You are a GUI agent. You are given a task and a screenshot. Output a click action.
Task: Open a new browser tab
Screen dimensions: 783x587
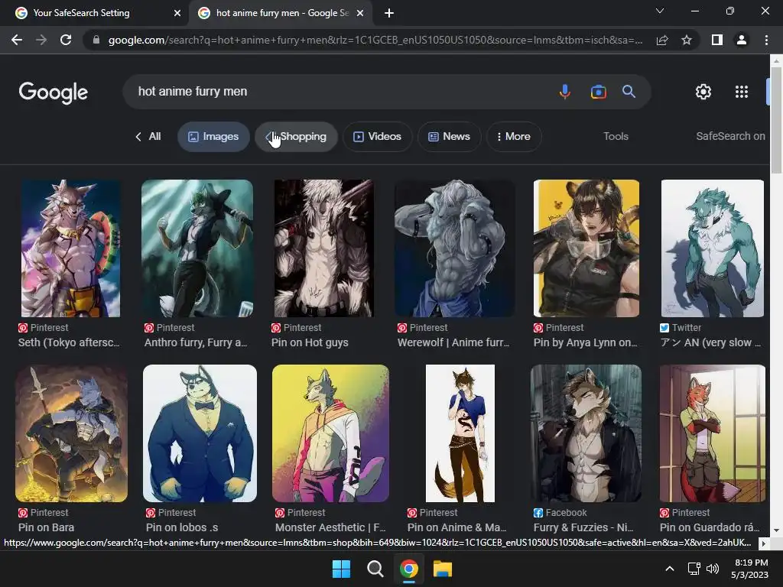(x=389, y=13)
